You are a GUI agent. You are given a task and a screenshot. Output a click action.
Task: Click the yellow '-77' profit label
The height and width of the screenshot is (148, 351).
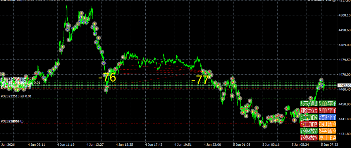pyautogui.click(x=200, y=80)
